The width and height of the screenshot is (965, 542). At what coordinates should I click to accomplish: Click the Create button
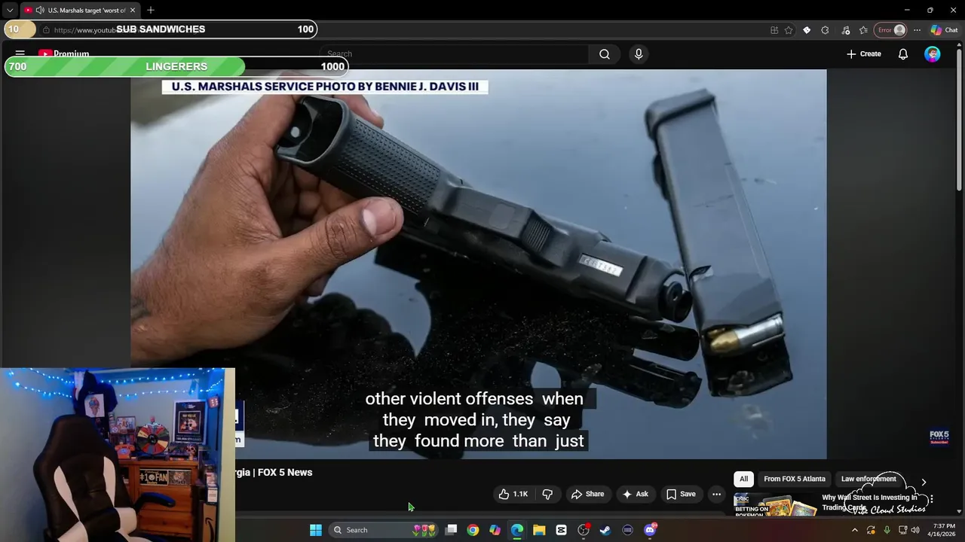[x=864, y=54]
